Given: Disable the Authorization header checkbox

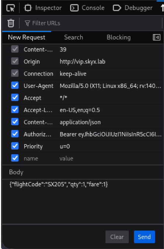Looking at the screenshot, I should tap(15, 134).
